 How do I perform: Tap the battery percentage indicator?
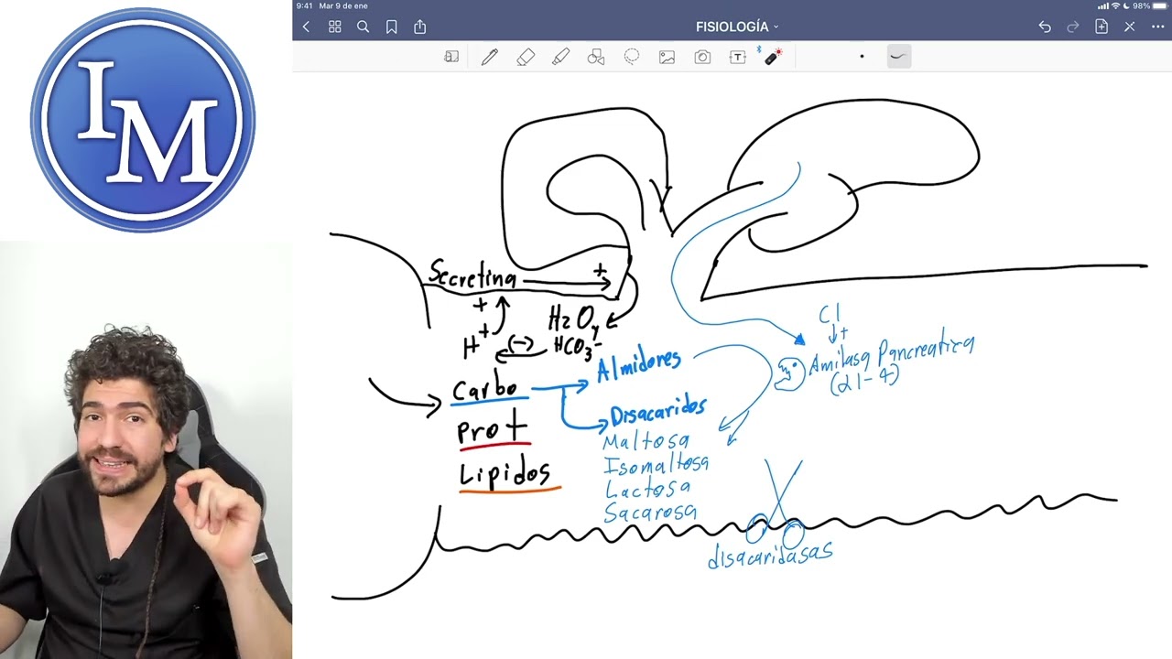click(x=1141, y=5)
